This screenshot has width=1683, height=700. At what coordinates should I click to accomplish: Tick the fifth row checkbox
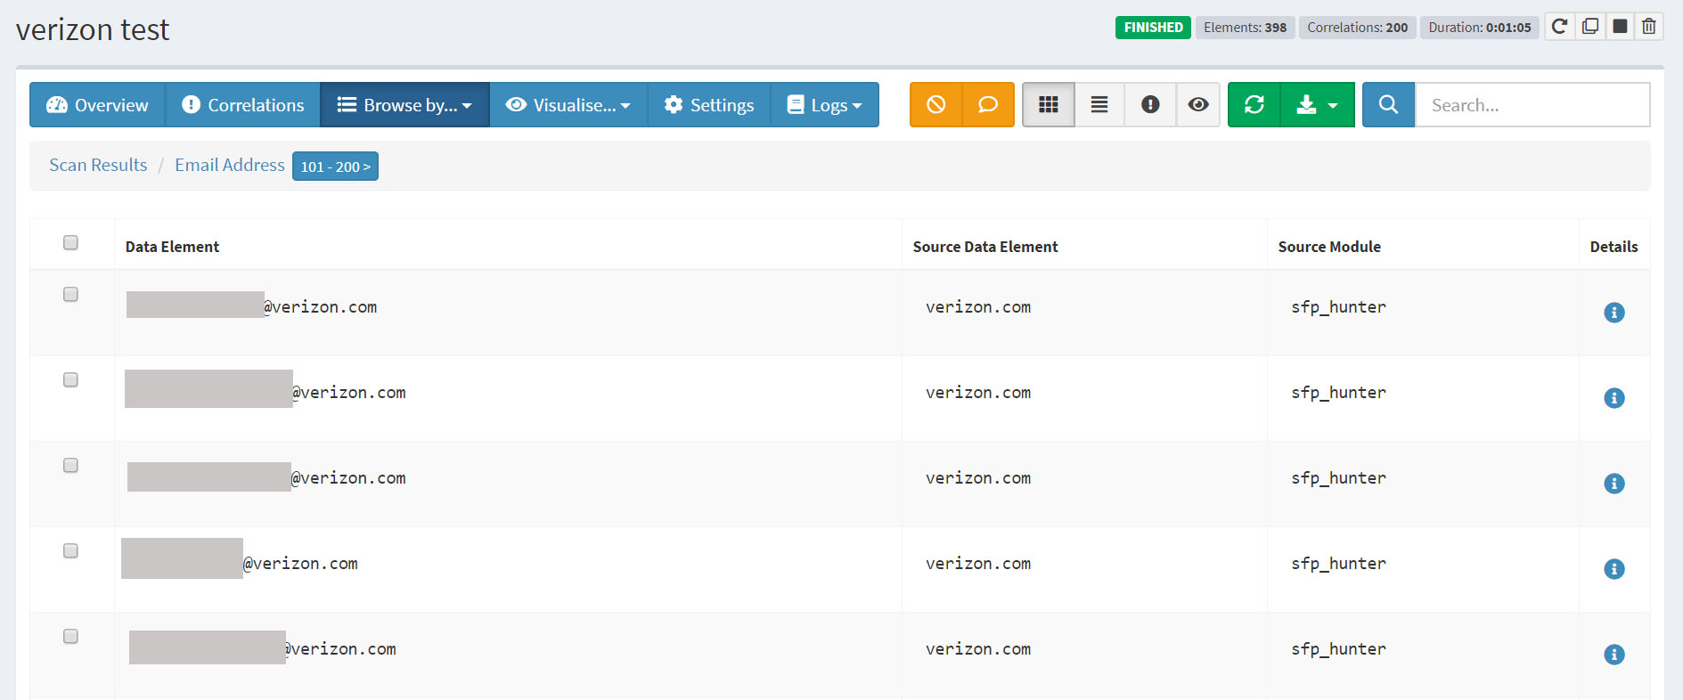[x=70, y=636]
